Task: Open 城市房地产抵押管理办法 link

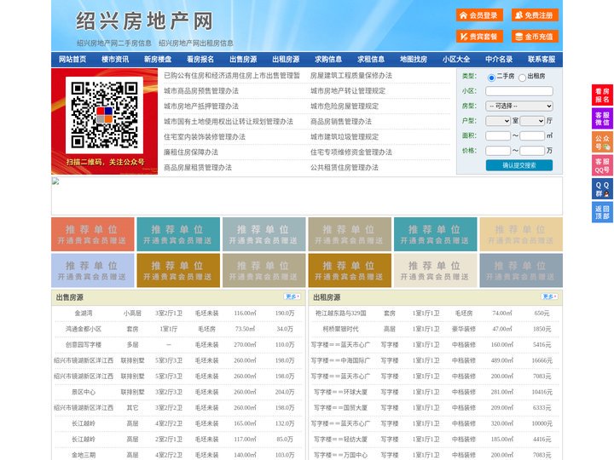Action: 201,106
